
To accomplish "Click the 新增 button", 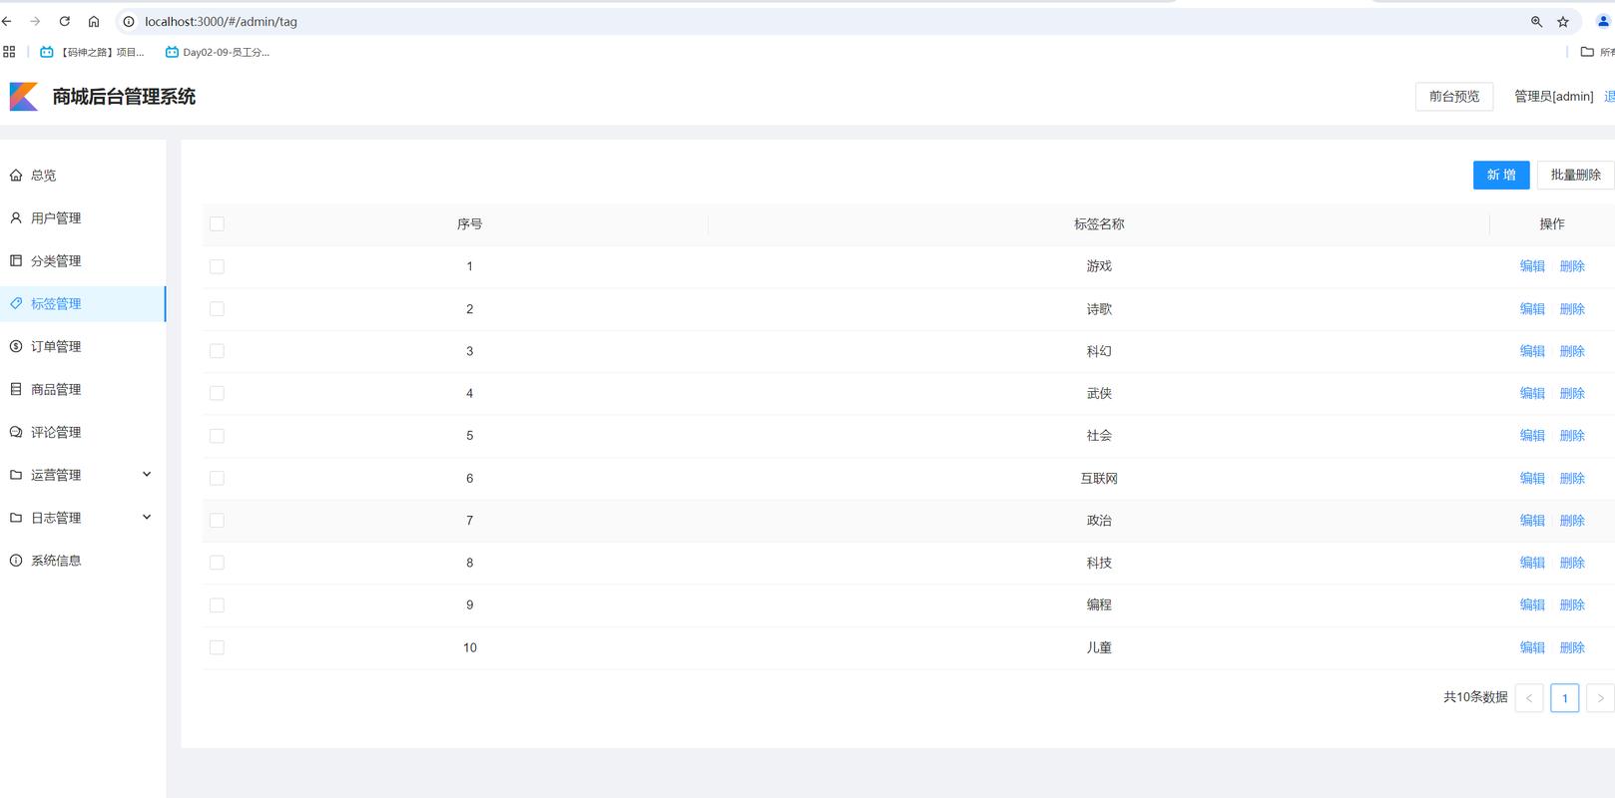I will (1501, 175).
